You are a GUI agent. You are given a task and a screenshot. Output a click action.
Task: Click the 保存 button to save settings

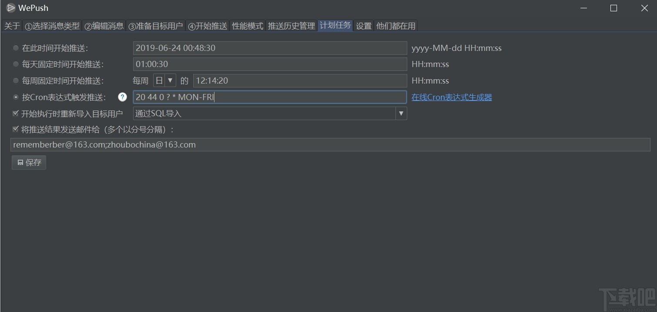[29, 162]
